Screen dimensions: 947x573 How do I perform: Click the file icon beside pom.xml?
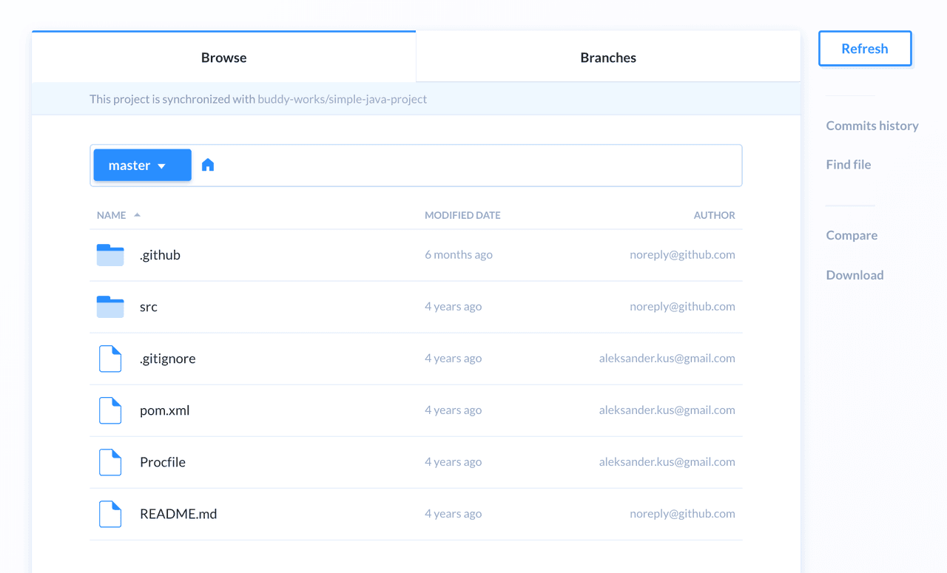pos(109,410)
